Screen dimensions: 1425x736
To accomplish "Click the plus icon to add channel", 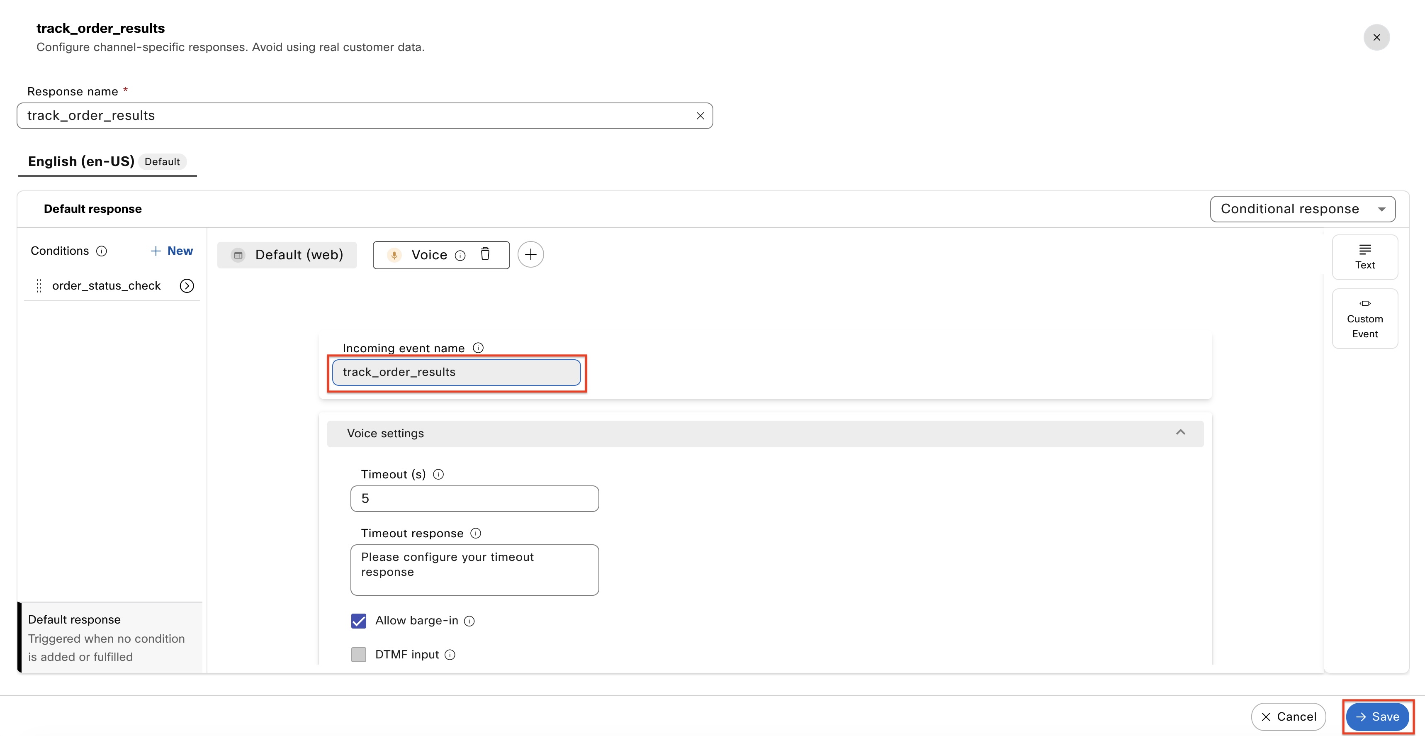I will click(x=530, y=255).
